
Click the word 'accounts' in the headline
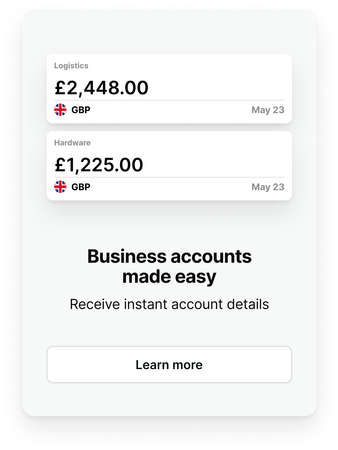(x=211, y=257)
